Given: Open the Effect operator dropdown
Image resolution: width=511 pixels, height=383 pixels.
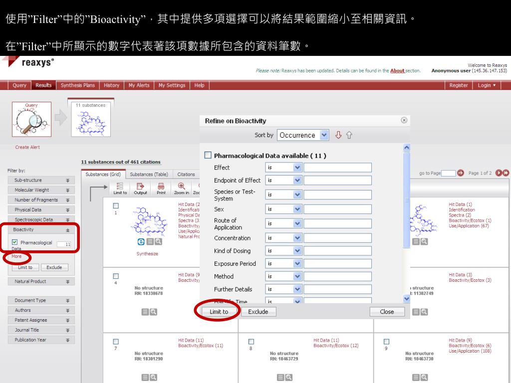Looking at the screenshot, I should [283, 168].
